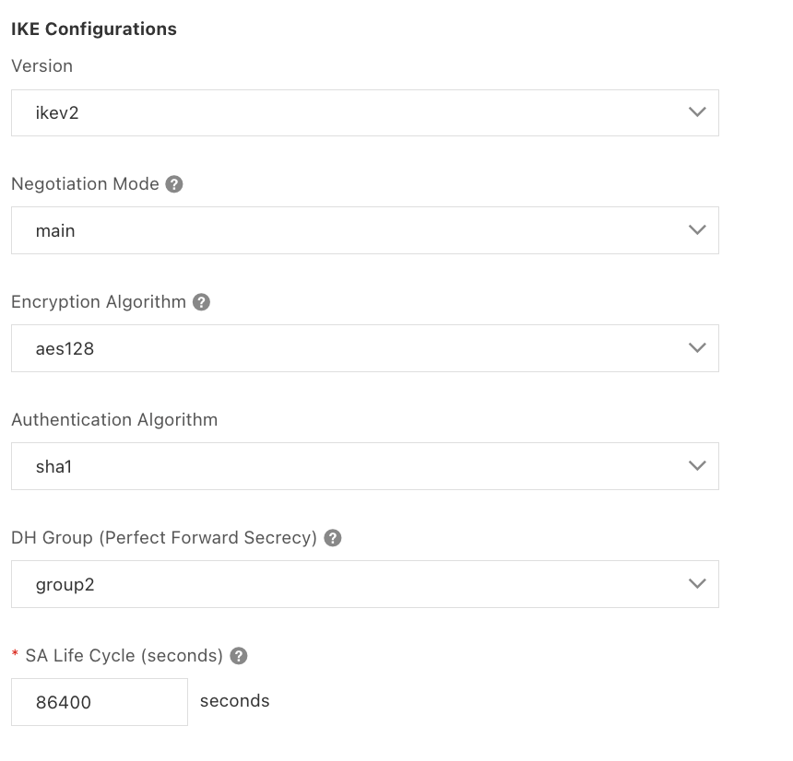This screenshot has width=793, height=761.
Task: Expand the DH Group dropdown chevron
Action: pyautogui.click(x=697, y=584)
